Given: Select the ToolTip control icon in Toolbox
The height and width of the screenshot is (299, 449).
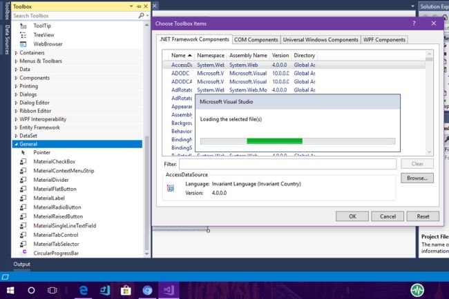Looking at the screenshot, I should 23,26.
